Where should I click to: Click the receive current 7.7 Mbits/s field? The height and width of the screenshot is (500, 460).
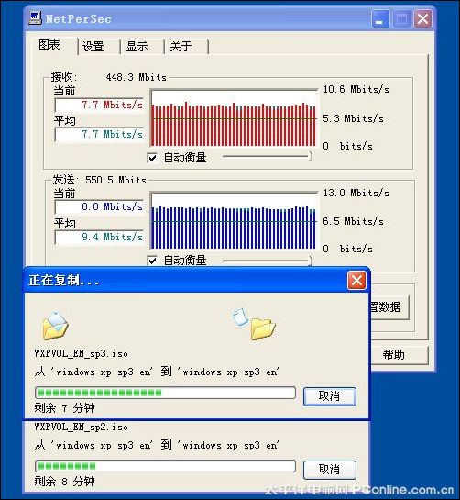point(99,105)
